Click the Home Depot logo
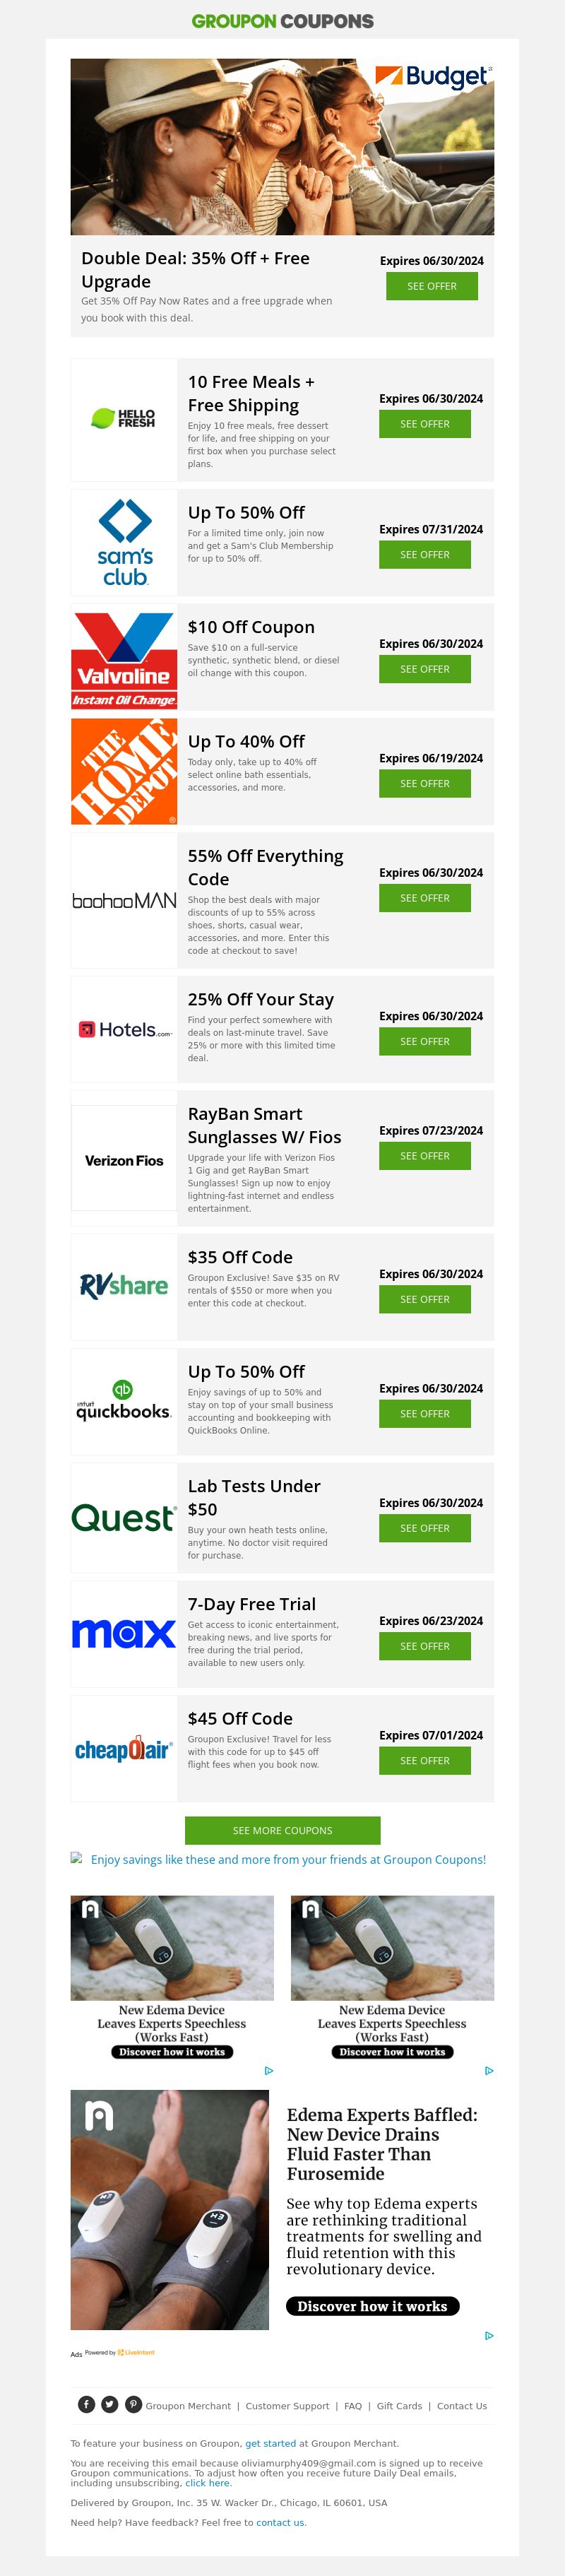565x2576 pixels. point(124,772)
